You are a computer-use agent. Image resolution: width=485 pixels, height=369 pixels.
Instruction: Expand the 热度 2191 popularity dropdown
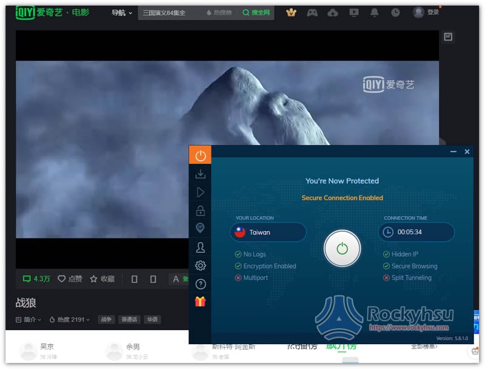(x=70, y=319)
